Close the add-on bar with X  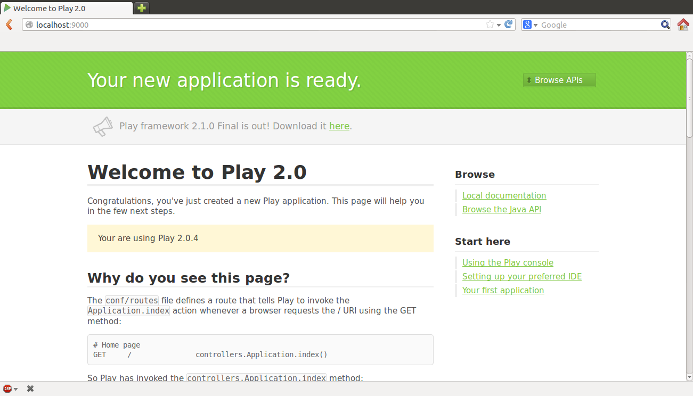[30, 389]
